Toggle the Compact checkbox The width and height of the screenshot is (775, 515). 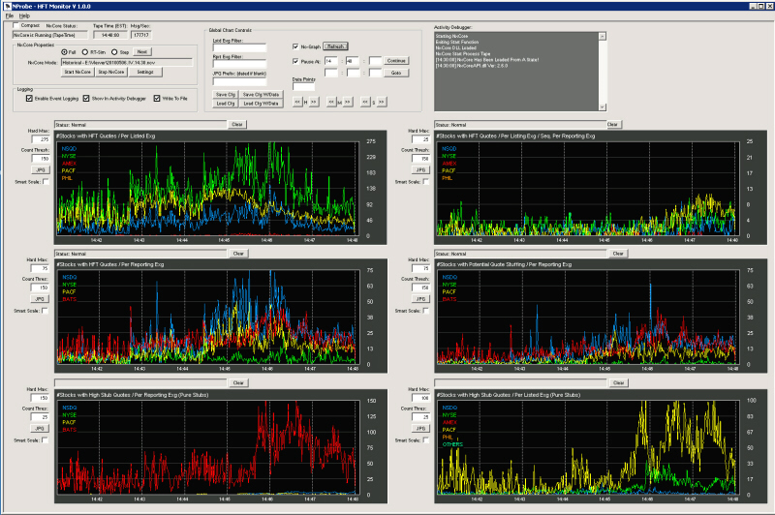(15, 25)
